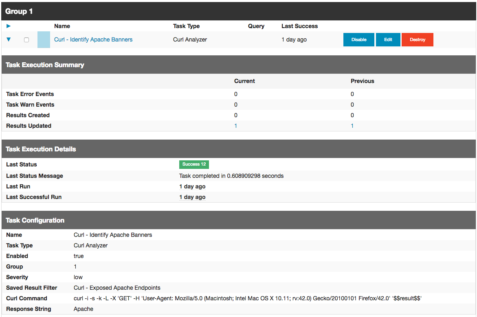Image resolution: width=477 pixels, height=317 pixels.
Task: Select the blue task thumbnail square
Action: [44, 39]
